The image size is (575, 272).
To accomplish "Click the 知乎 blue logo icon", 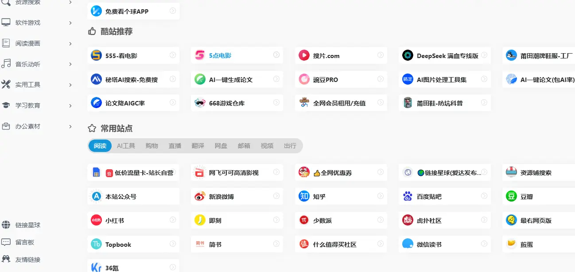I will pos(304,196).
